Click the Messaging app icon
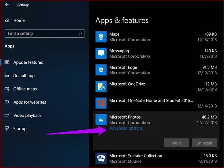 (x=101, y=53)
